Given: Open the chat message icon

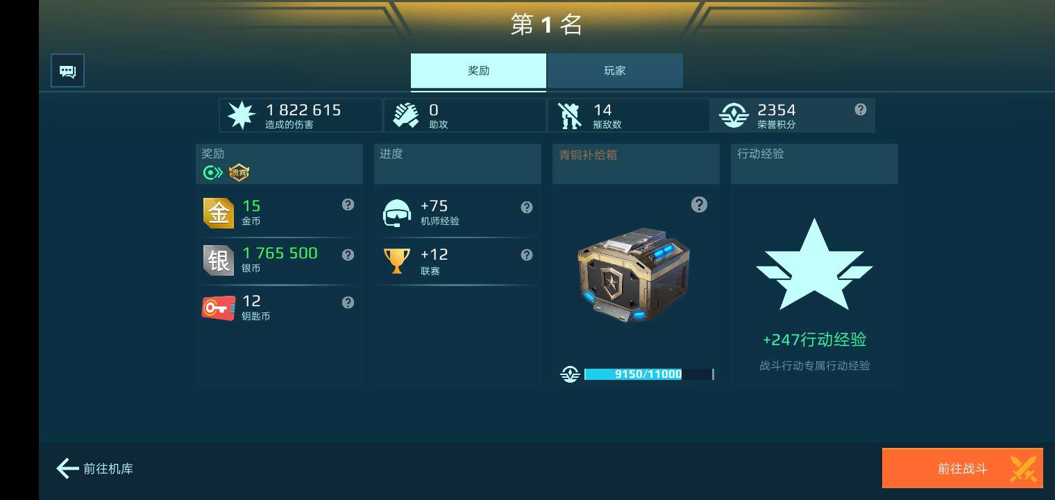Looking at the screenshot, I should [67, 71].
